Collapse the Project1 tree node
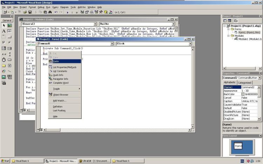This screenshot has width=263, height=164. pyautogui.click(x=224, y=26)
